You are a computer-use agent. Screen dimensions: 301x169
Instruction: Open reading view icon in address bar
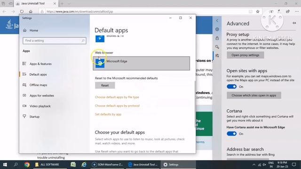coord(251,11)
